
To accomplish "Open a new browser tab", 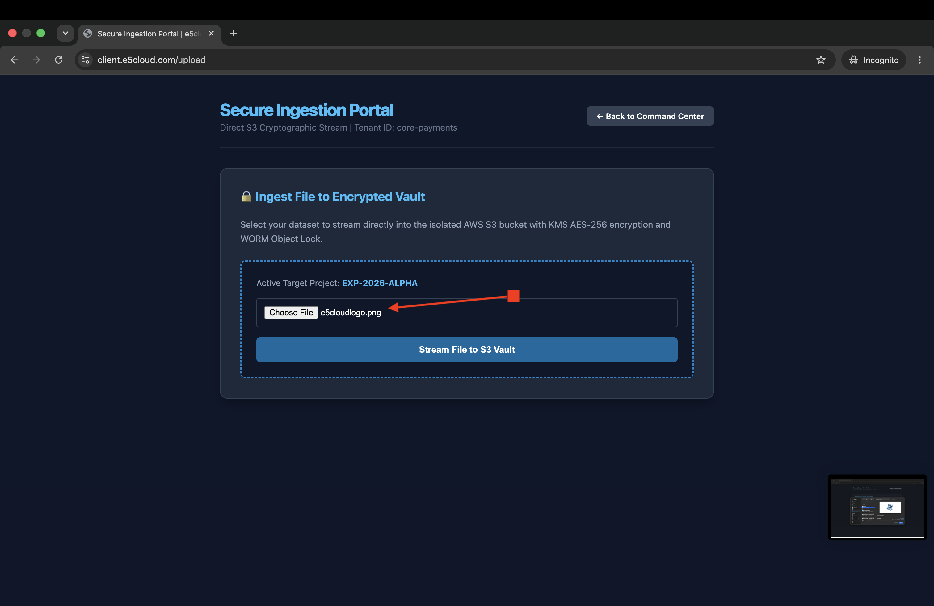I will pyautogui.click(x=233, y=33).
